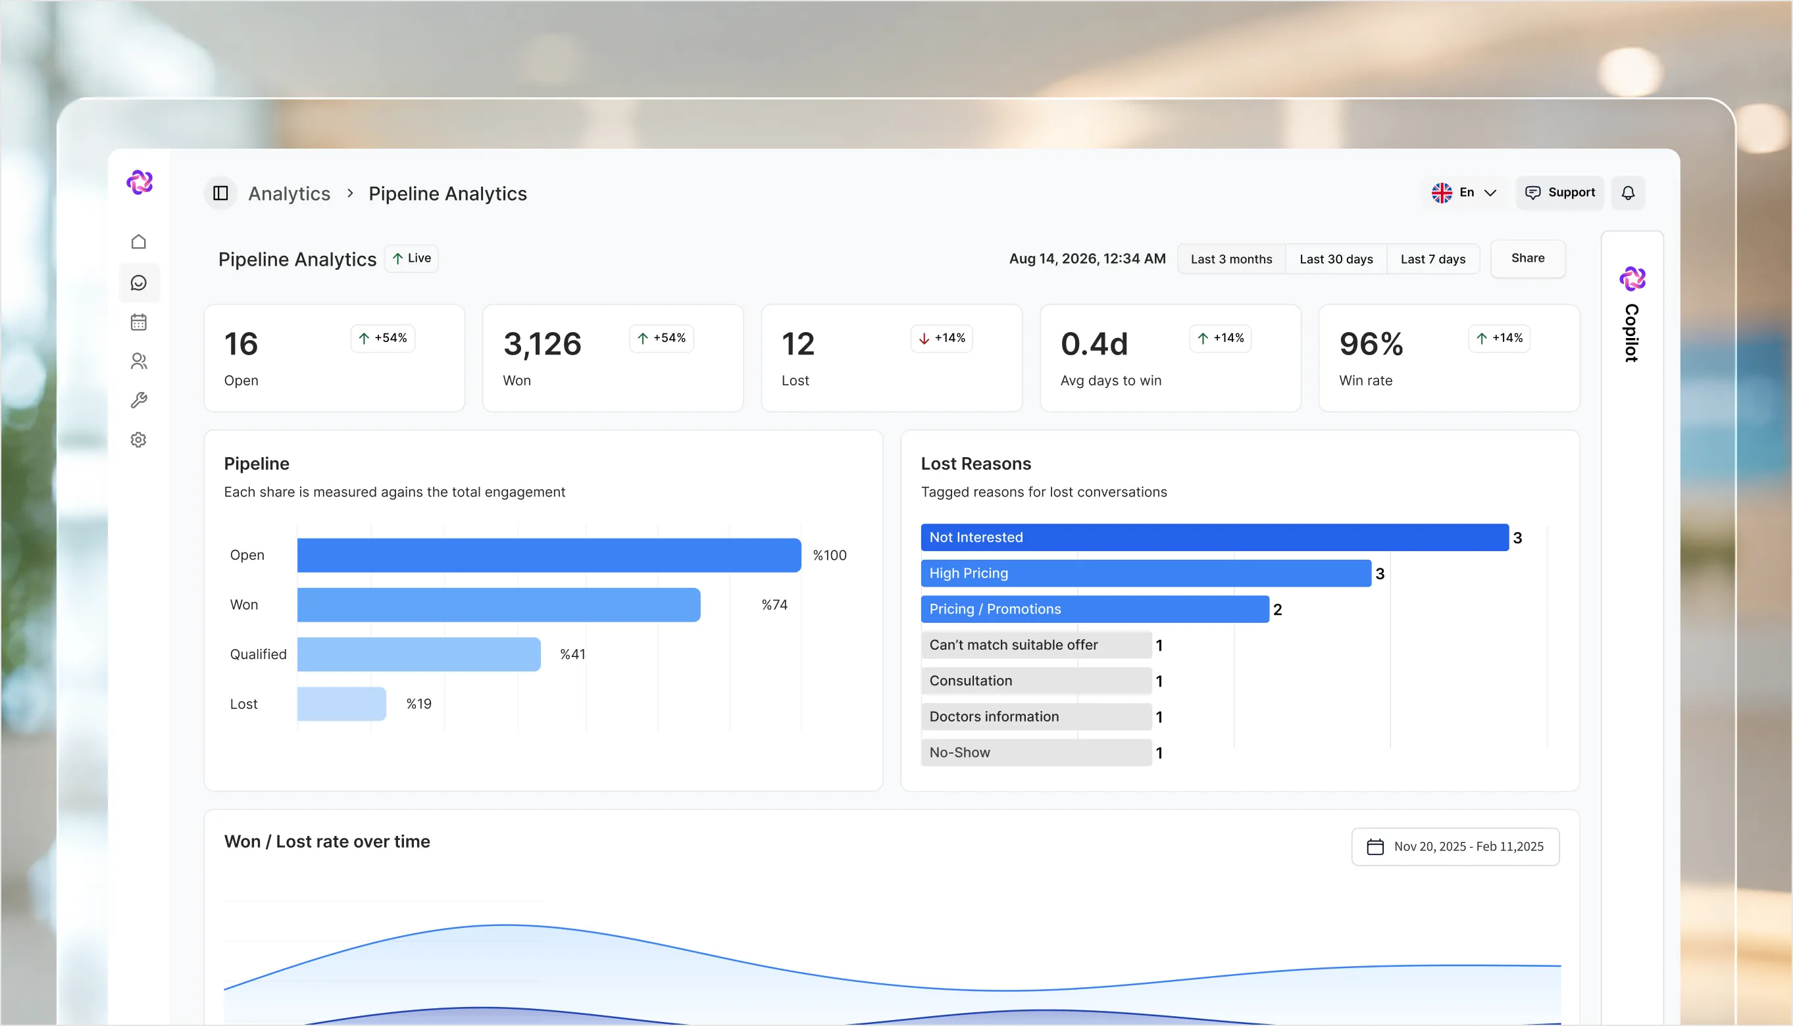Click the +14% down badge on Lost card
The height and width of the screenshot is (1026, 1793).
click(x=942, y=338)
